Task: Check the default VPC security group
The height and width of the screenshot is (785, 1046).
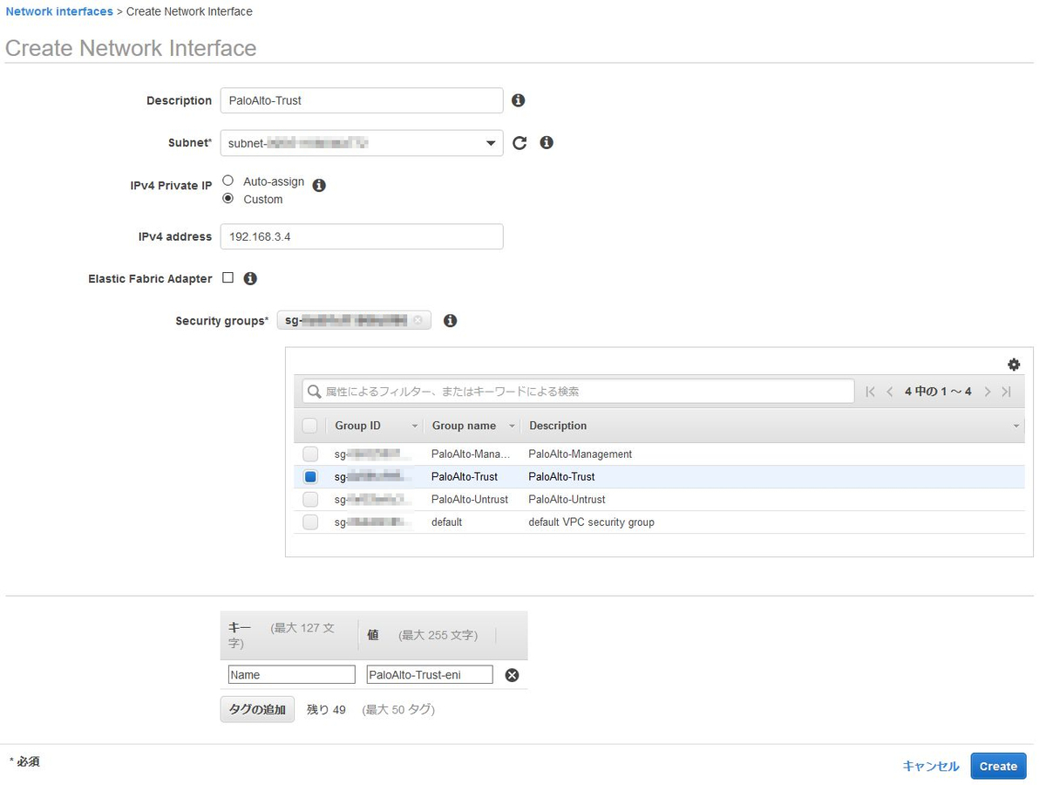Action: coord(310,522)
